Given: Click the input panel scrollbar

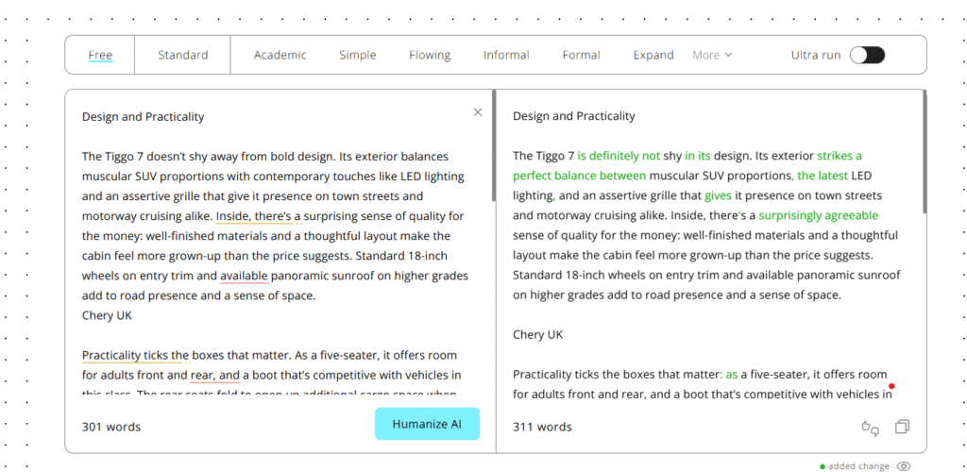Looking at the screenshot, I should coord(494,146).
